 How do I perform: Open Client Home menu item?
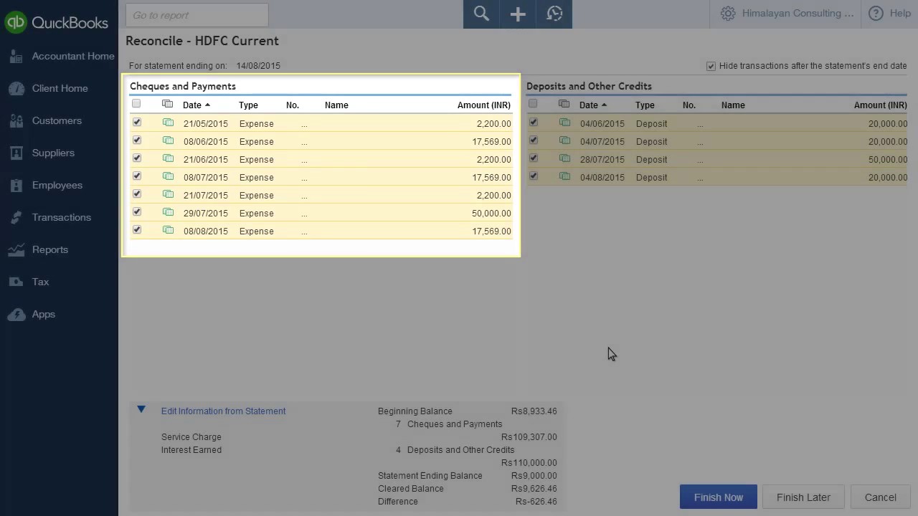[x=60, y=89]
